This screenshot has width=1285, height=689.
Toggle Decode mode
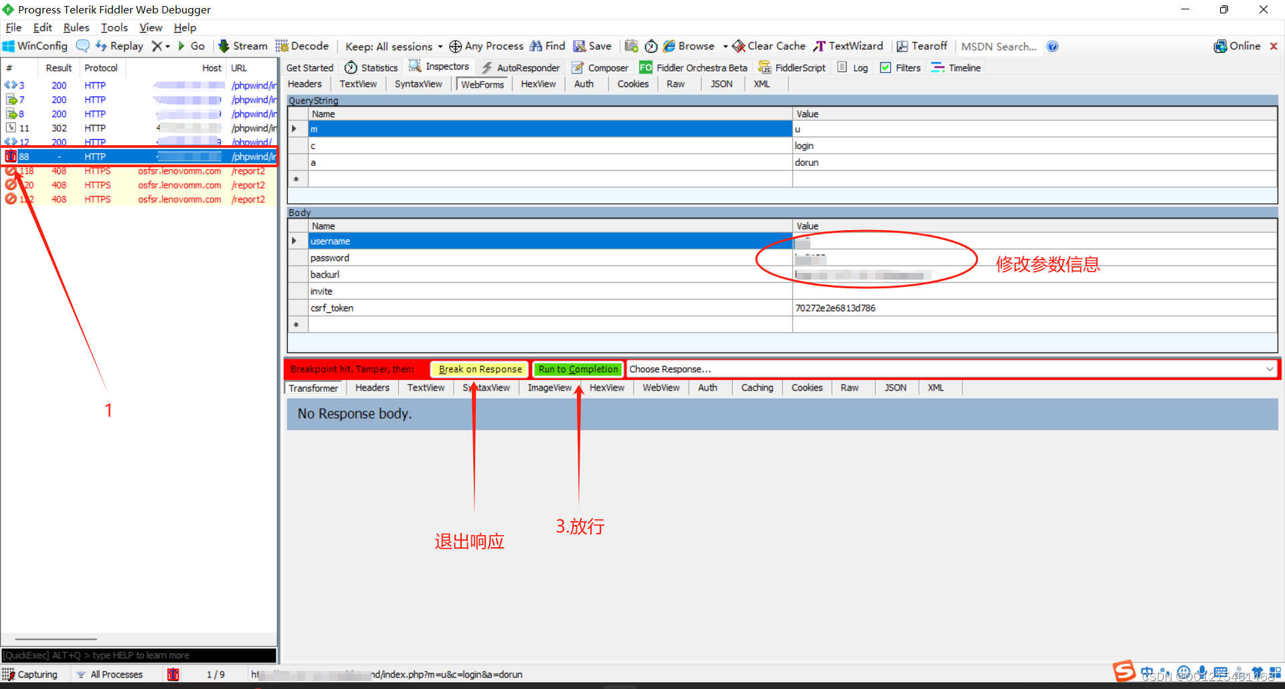[302, 46]
